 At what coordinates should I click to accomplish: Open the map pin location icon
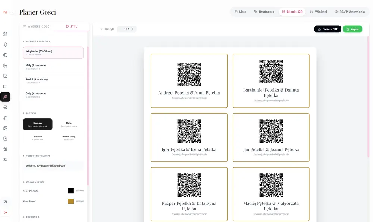click(5, 45)
